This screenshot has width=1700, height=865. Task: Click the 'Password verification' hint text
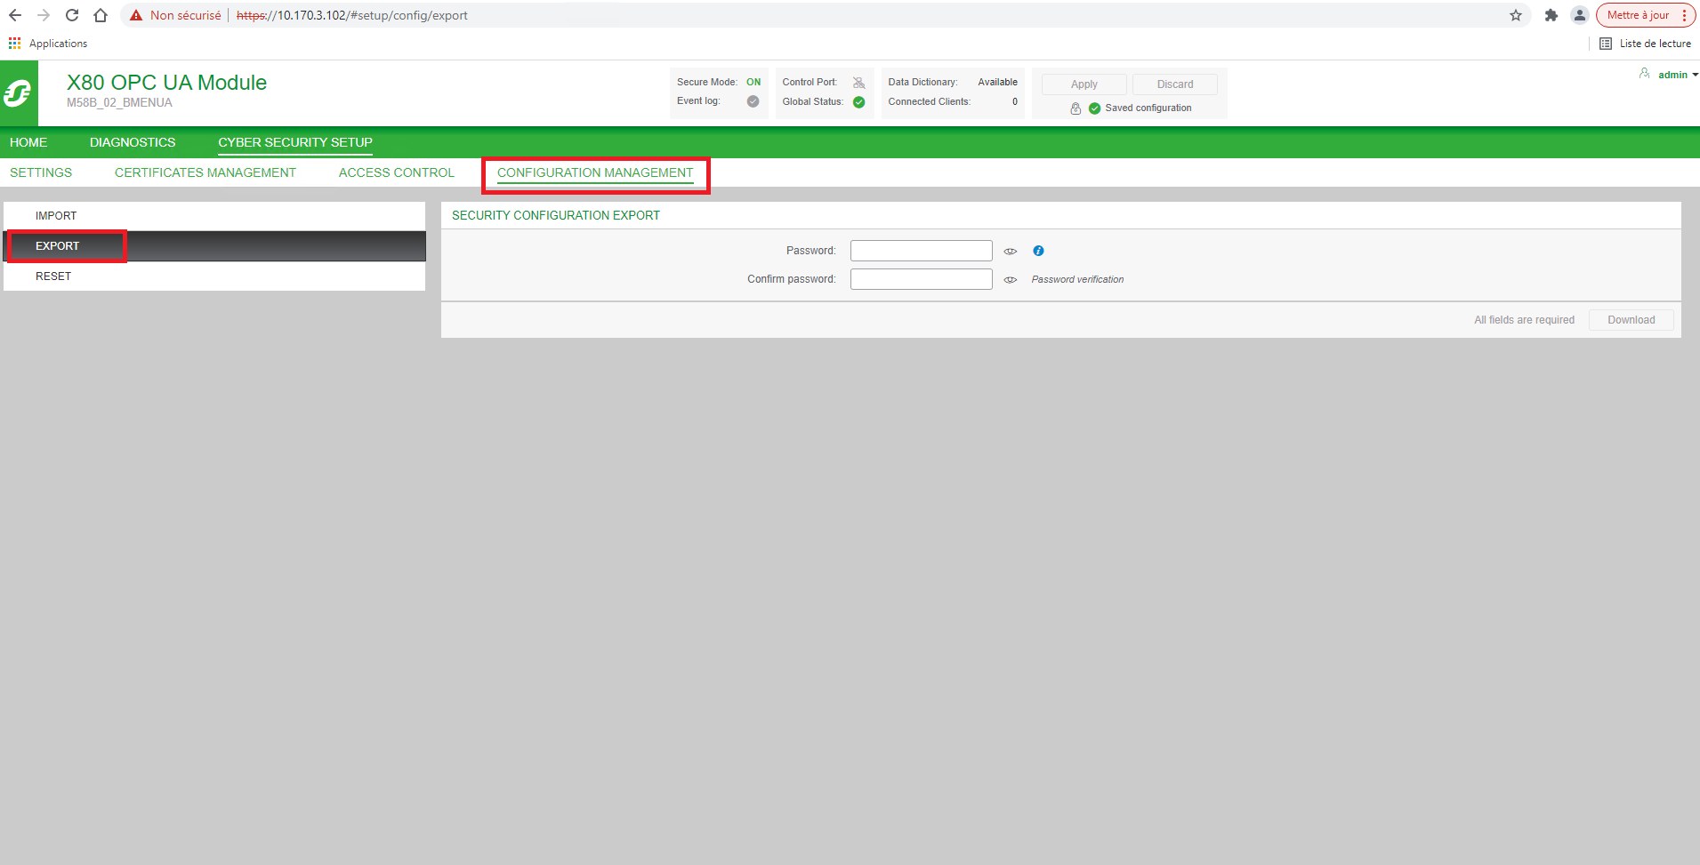[1077, 279]
